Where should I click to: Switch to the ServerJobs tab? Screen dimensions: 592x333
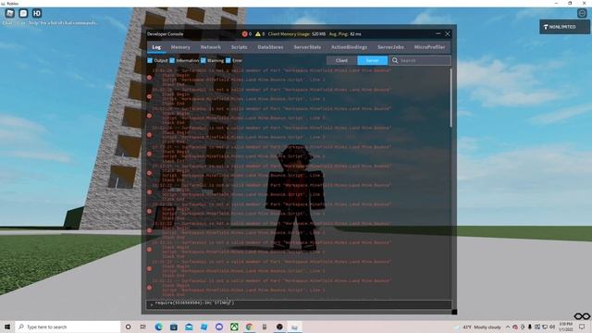pyautogui.click(x=390, y=47)
